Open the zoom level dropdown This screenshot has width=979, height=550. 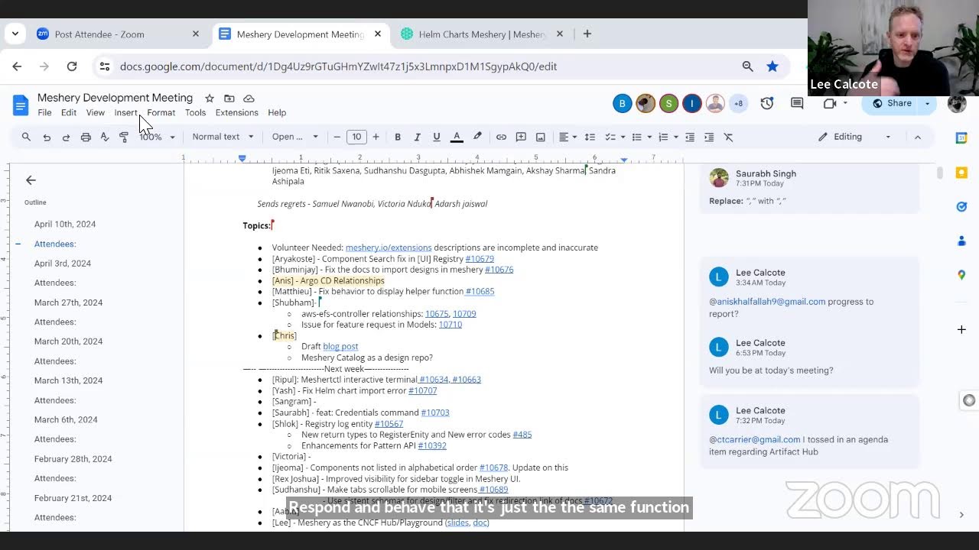point(157,137)
